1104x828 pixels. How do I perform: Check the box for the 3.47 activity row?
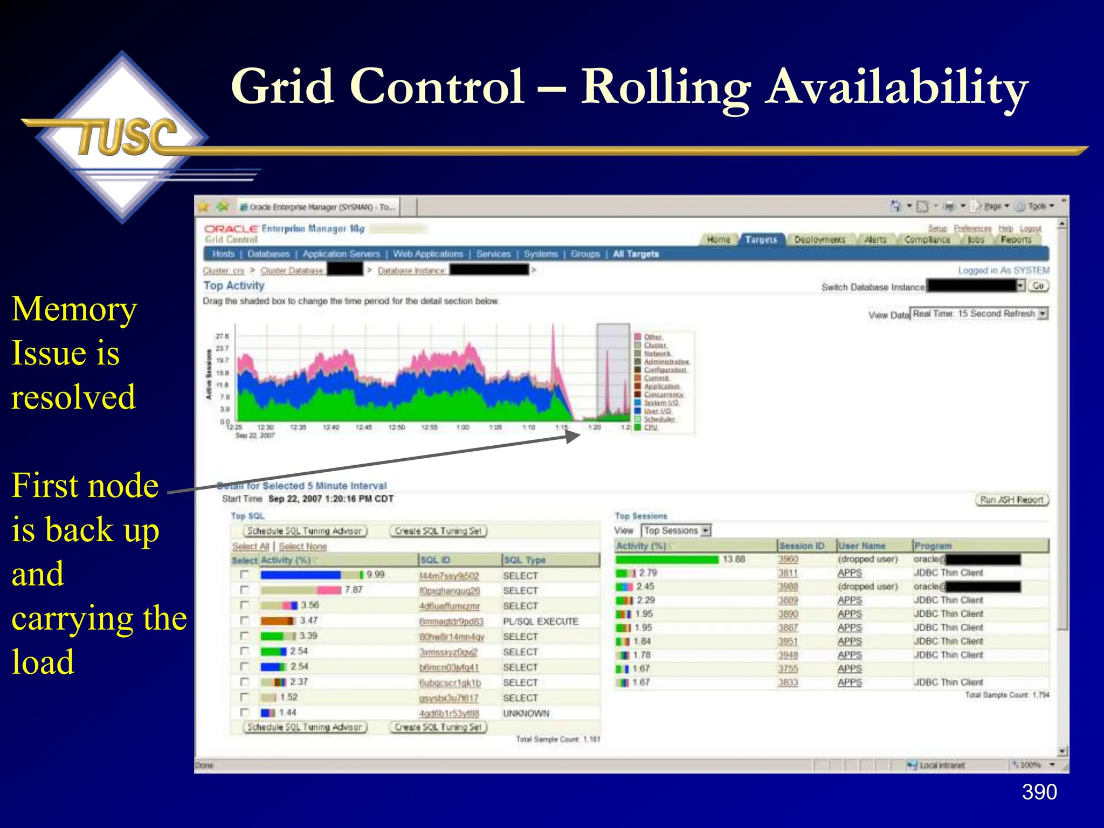(x=245, y=620)
